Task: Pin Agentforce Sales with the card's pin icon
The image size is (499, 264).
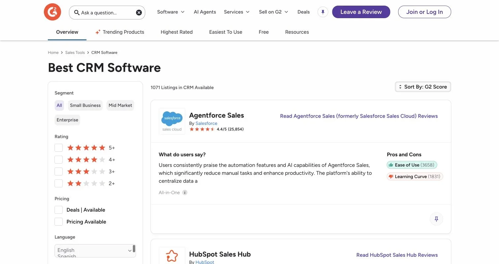Action: pyautogui.click(x=436, y=219)
